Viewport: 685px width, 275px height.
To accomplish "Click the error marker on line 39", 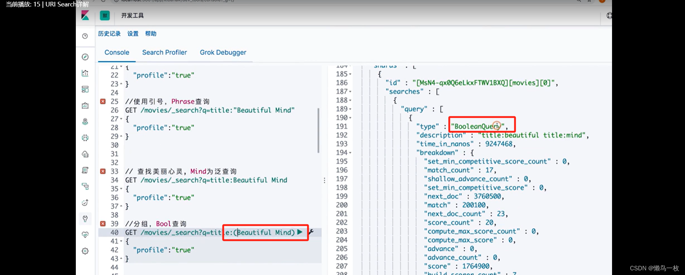I will pos(103,224).
